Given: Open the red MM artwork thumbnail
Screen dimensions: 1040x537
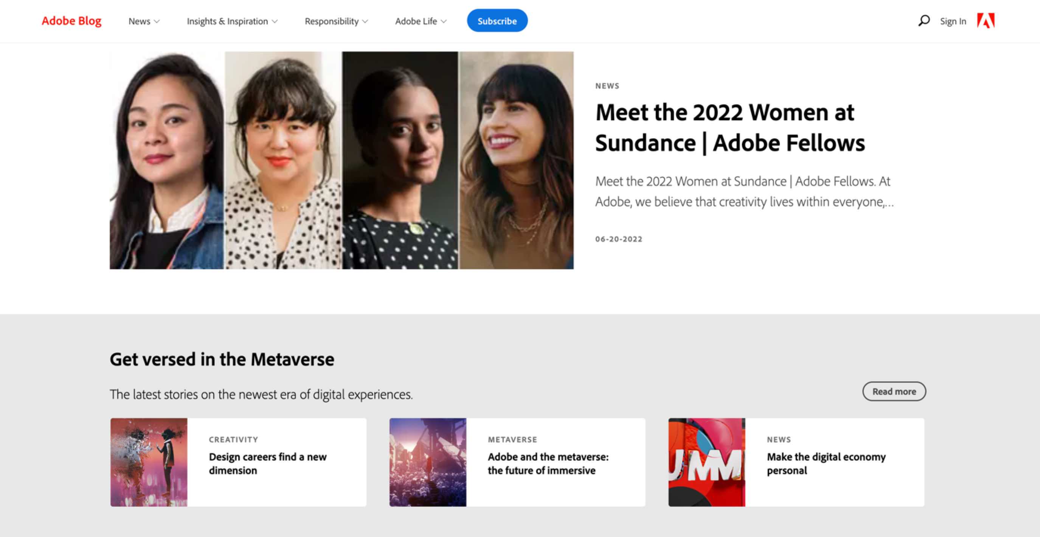Looking at the screenshot, I should 706,462.
